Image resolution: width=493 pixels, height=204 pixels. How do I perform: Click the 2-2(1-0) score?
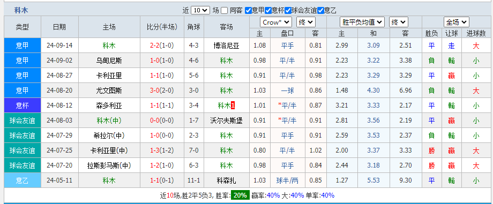click(x=162, y=46)
